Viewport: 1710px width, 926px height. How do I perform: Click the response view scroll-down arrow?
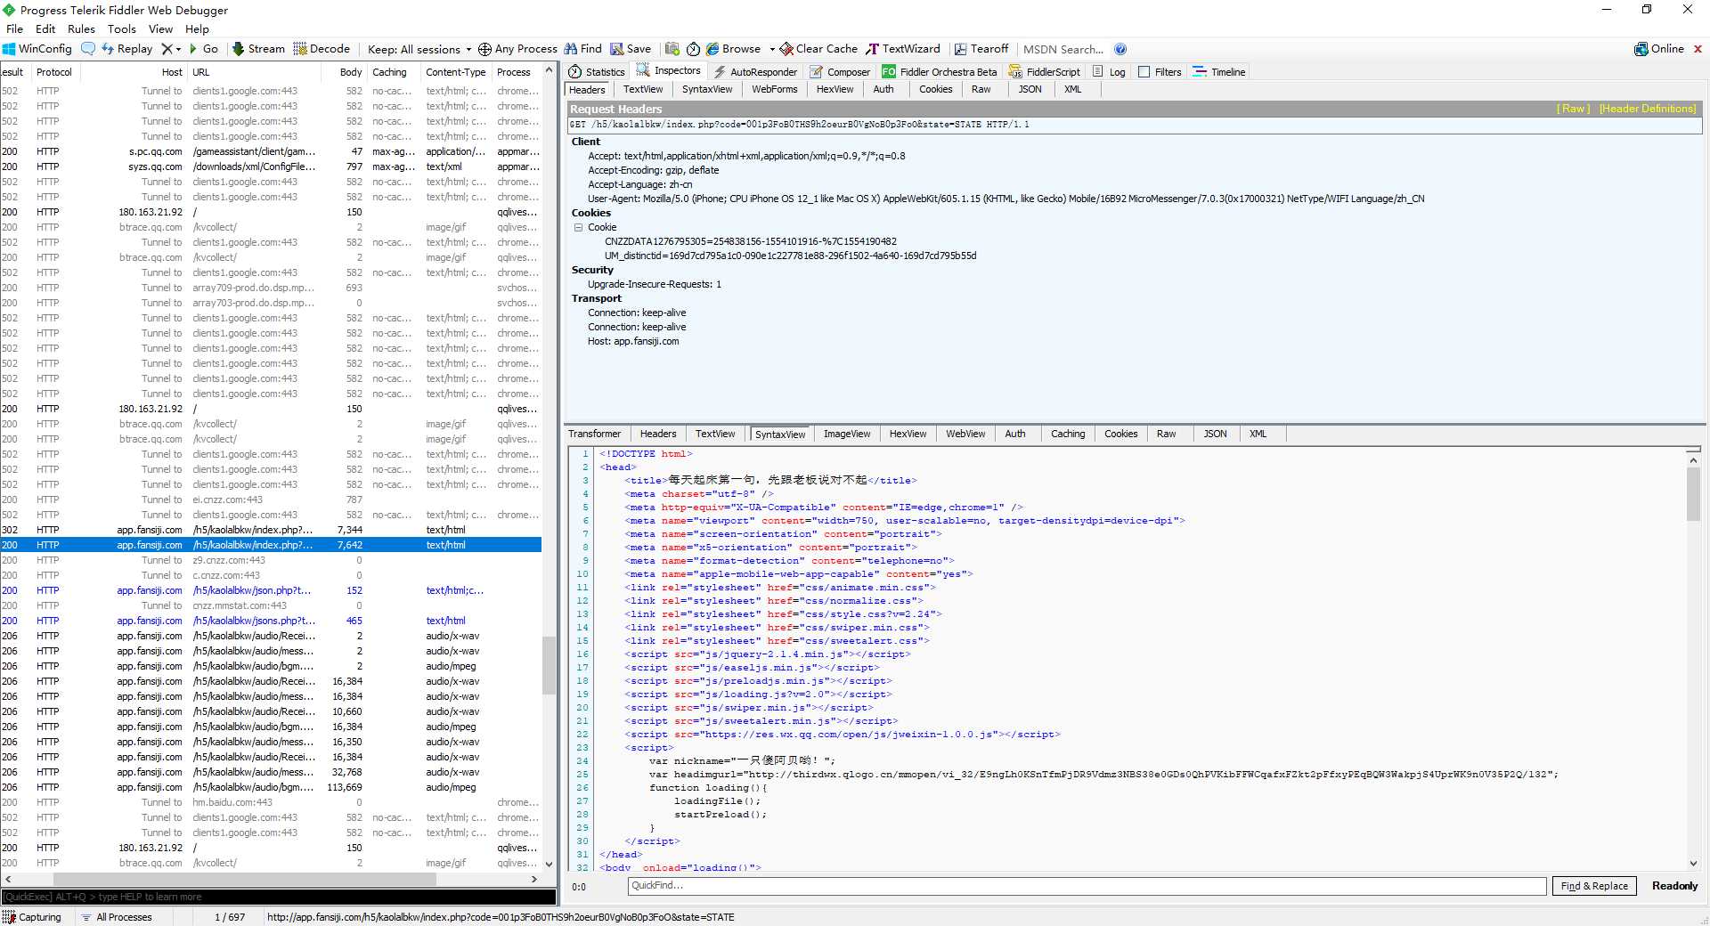[x=1693, y=863]
